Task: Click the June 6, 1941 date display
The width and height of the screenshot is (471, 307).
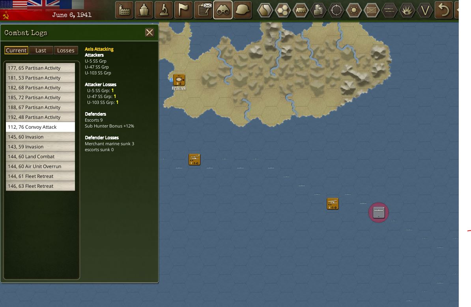Action: [x=72, y=15]
